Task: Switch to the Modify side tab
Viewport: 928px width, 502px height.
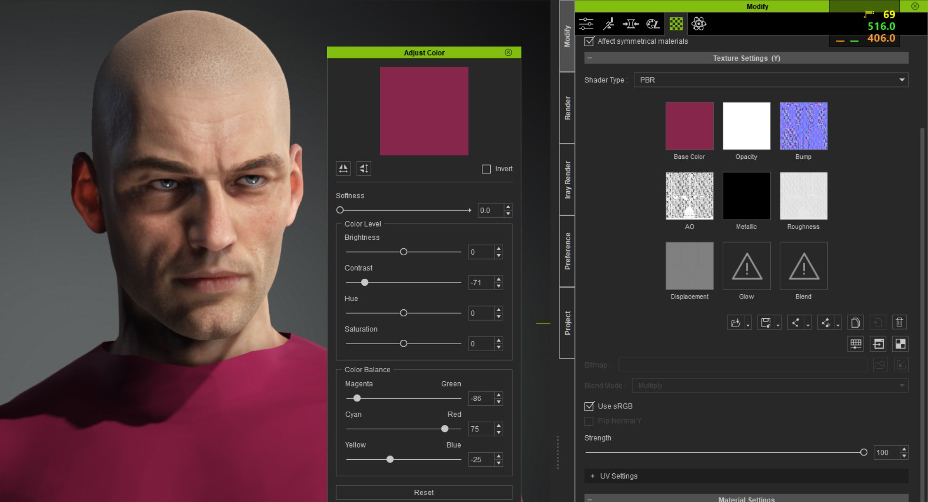Action: 567,36
